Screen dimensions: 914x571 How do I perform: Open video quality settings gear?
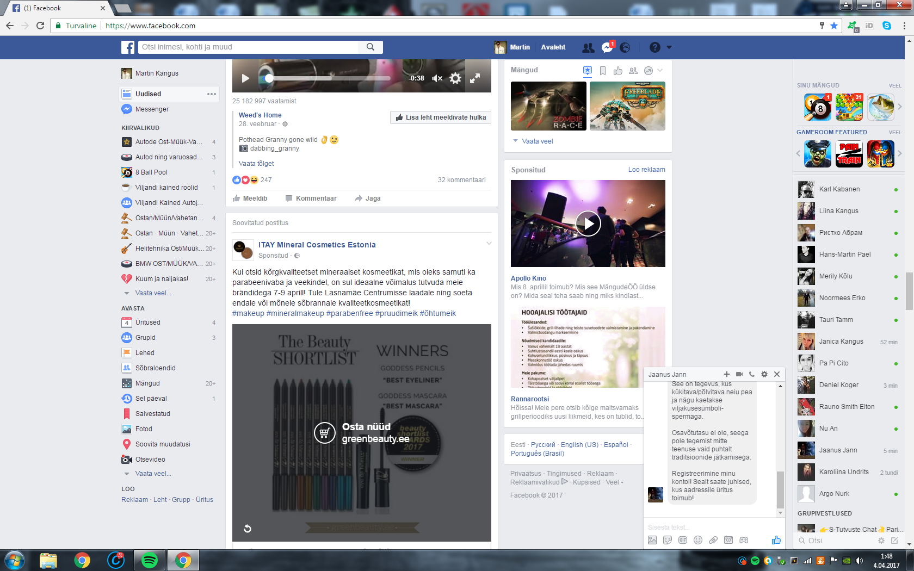455,78
